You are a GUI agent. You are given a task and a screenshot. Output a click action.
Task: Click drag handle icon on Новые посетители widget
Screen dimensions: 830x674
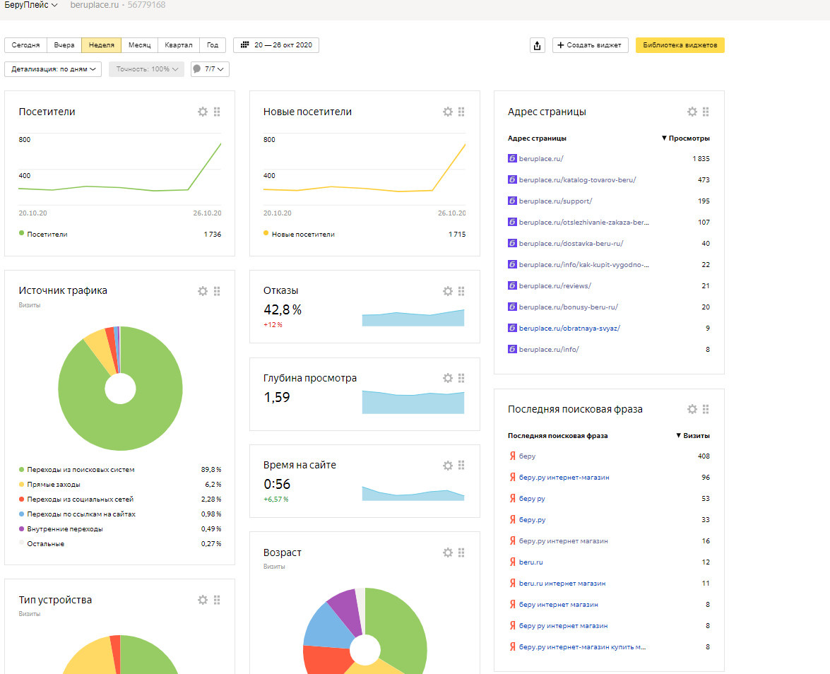click(461, 112)
